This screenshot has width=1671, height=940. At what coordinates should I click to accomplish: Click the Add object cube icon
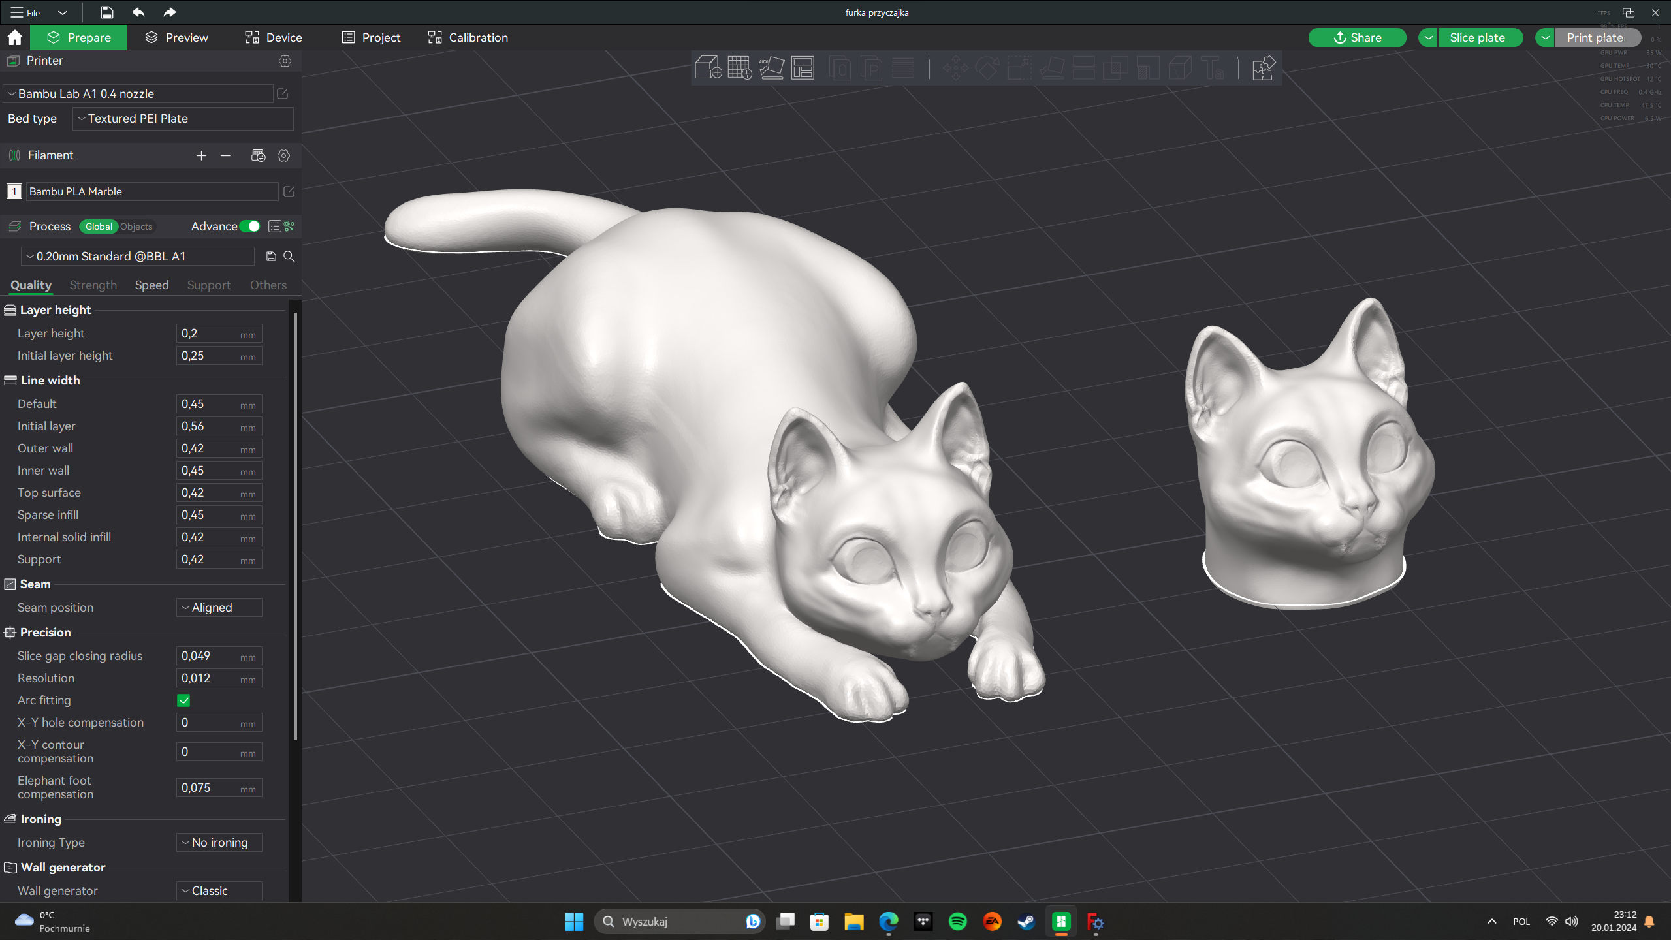(x=708, y=68)
